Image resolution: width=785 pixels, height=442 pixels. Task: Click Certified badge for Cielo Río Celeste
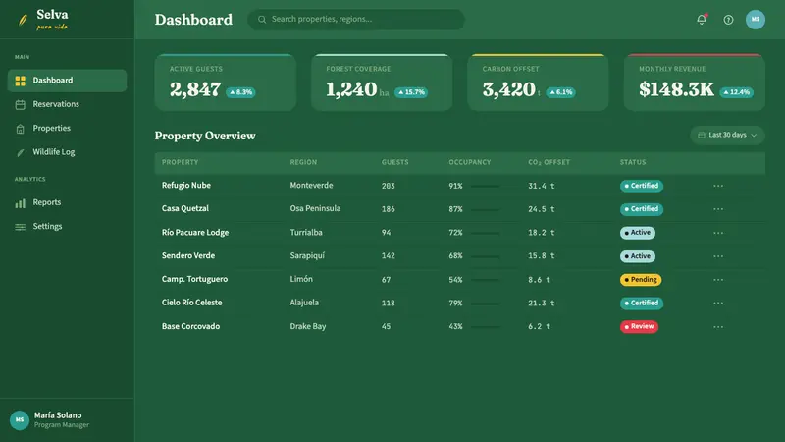[642, 304]
